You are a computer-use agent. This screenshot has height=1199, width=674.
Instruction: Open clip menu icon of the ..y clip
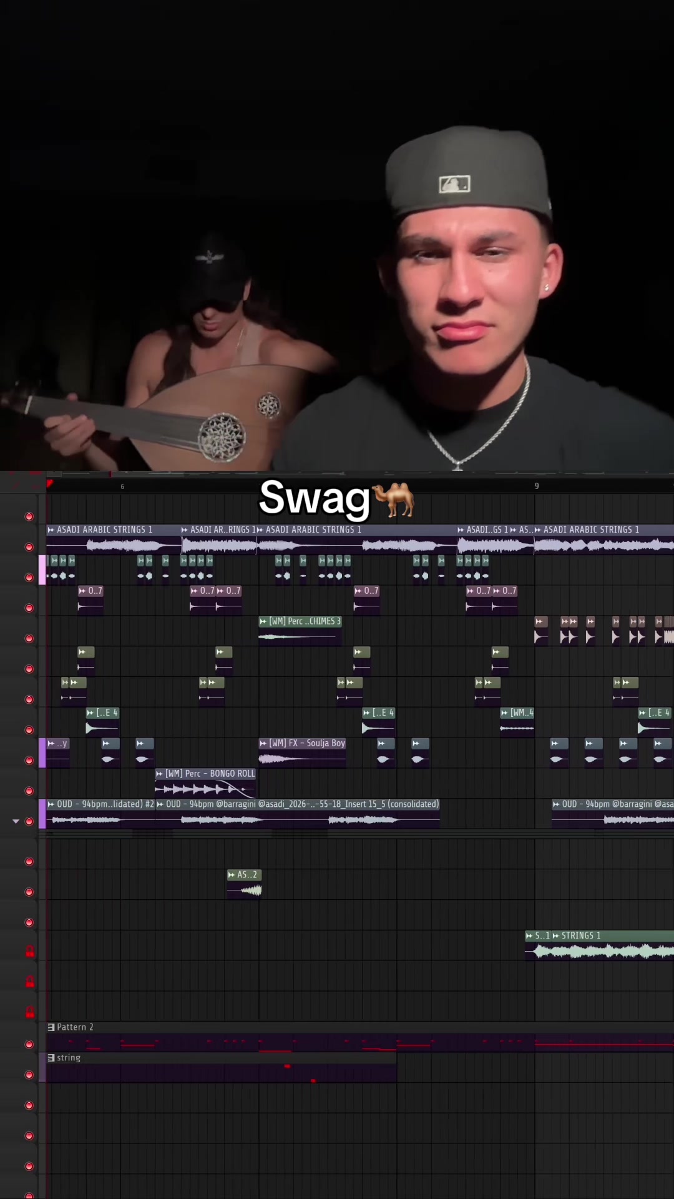click(51, 743)
